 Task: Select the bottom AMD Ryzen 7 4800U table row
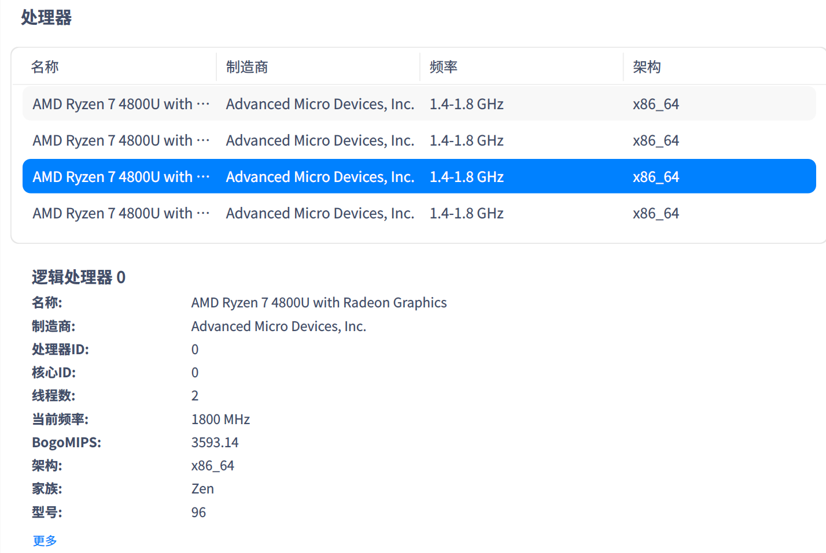(x=419, y=213)
